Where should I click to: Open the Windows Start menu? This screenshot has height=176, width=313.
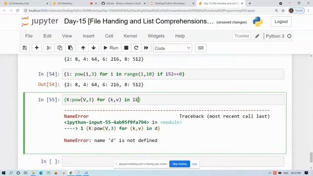click(3, 173)
